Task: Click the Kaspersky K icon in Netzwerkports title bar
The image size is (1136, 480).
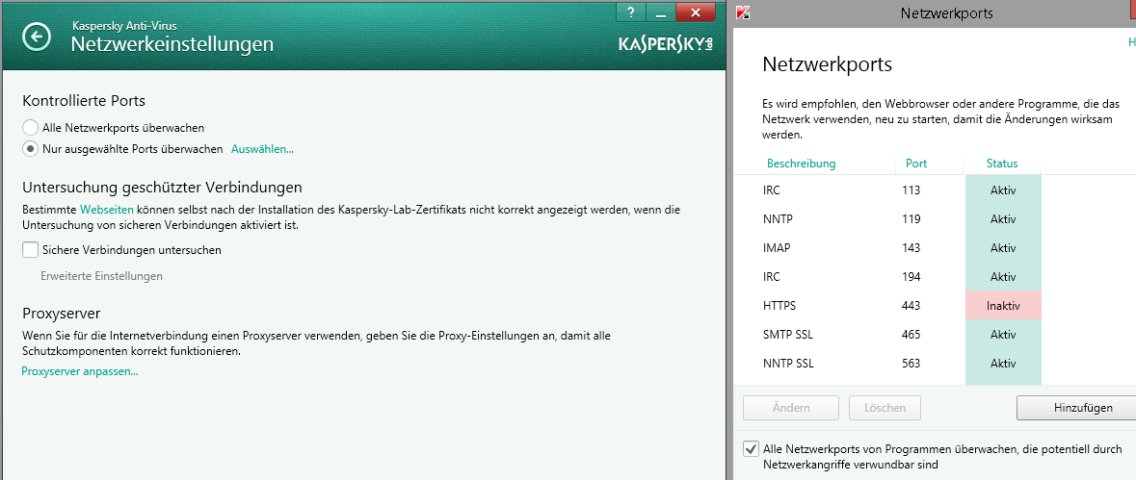Action: tap(742, 13)
